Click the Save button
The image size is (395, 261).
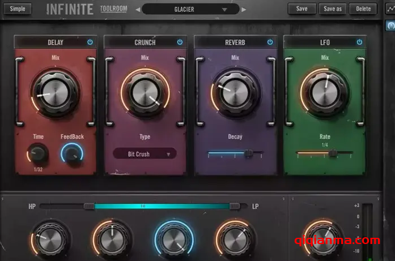(x=301, y=8)
